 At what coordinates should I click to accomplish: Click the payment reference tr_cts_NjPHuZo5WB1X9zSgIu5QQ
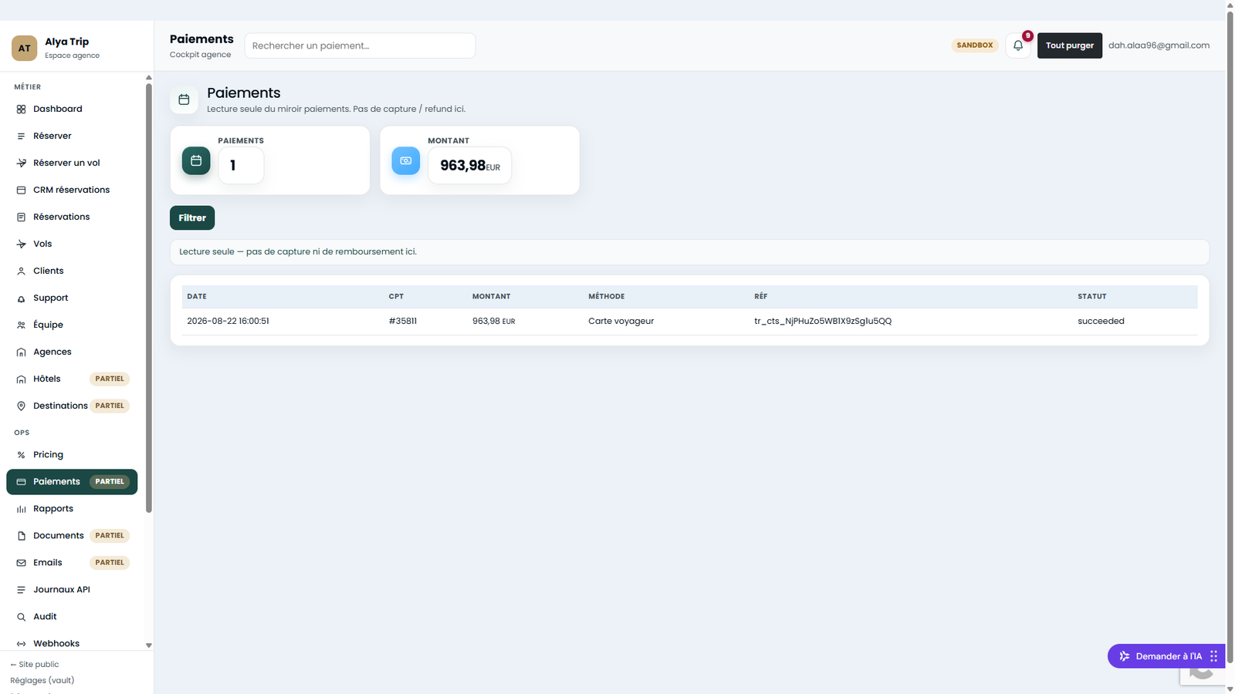coord(823,322)
